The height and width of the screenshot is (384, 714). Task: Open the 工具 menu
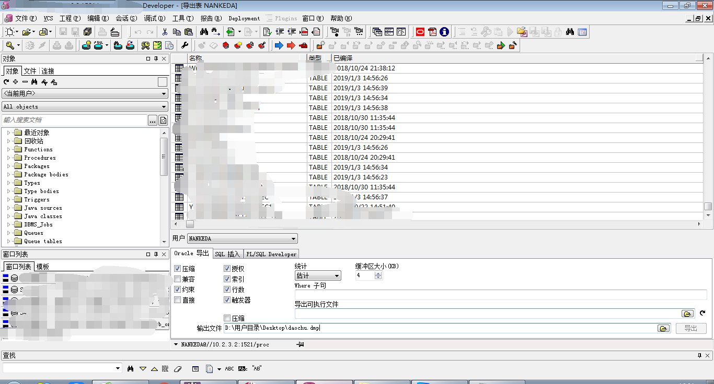click(182, 18)
